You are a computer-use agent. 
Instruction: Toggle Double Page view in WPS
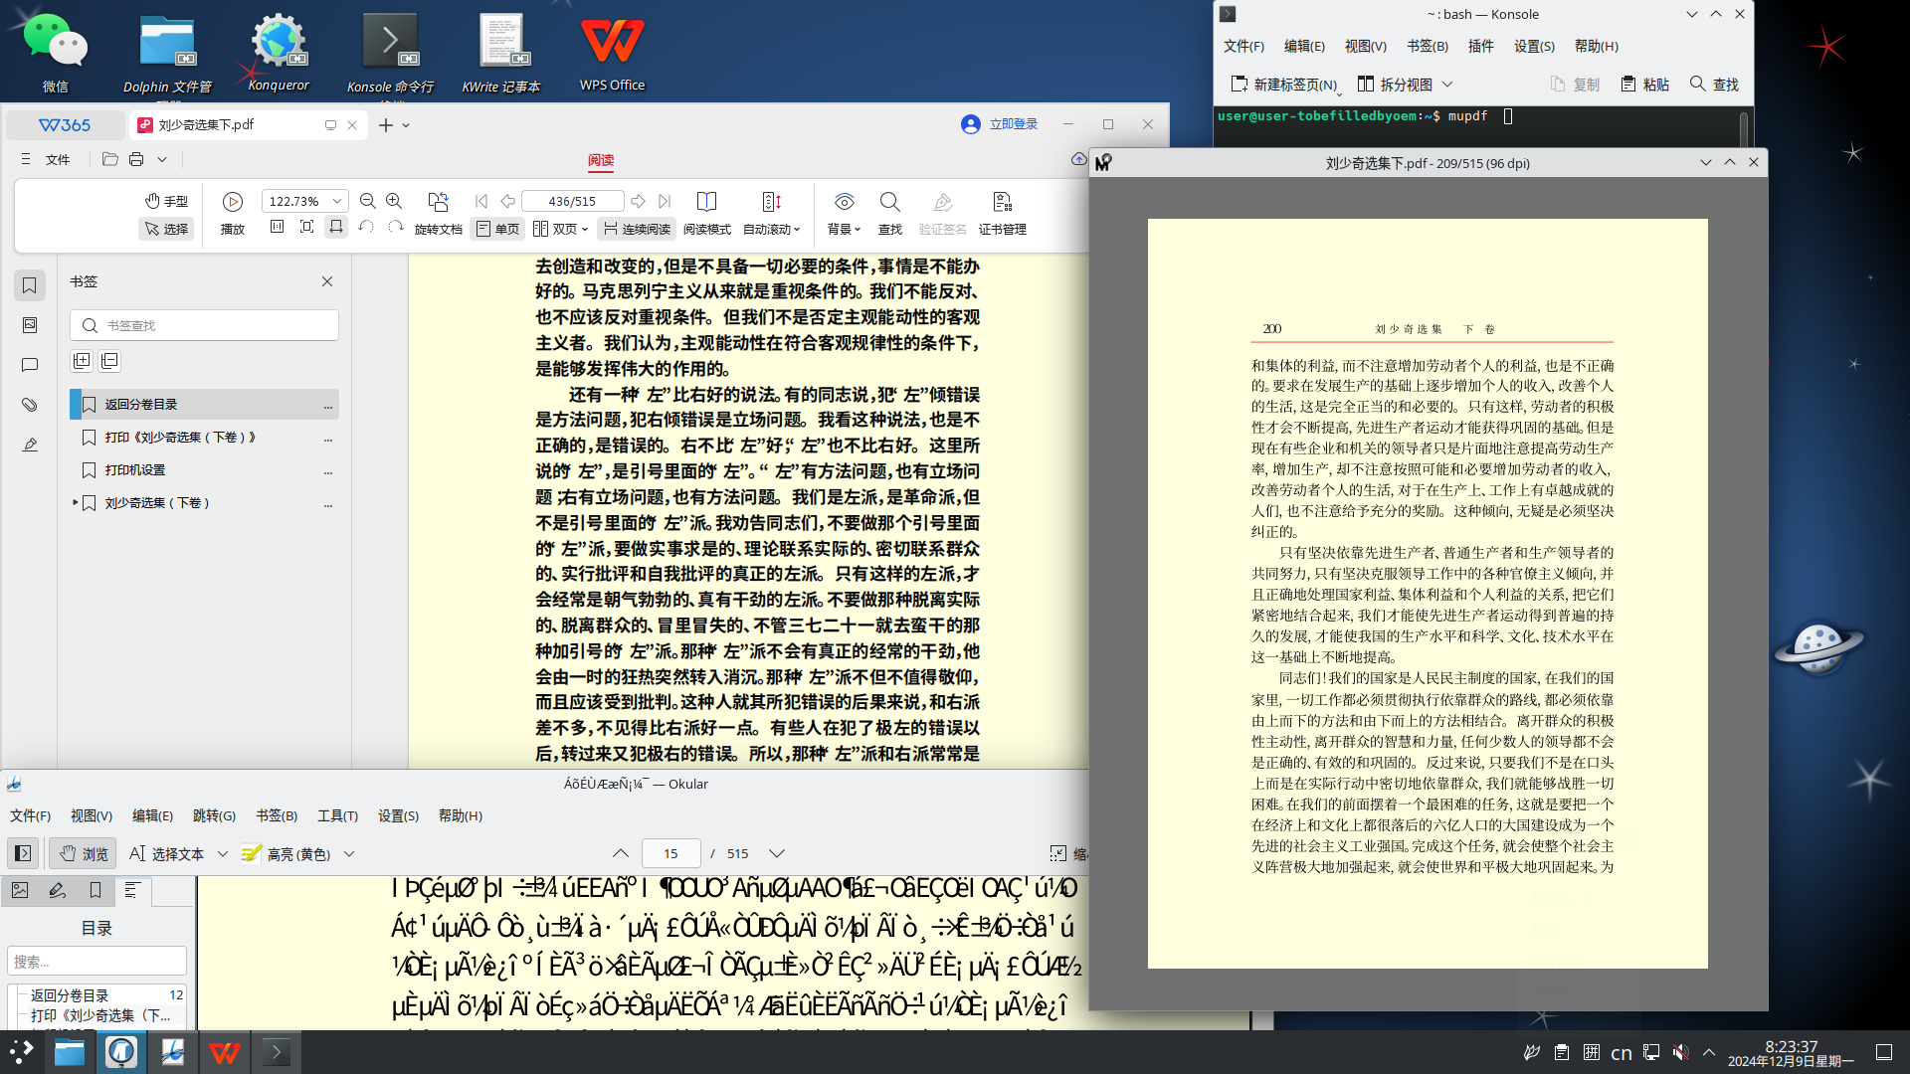click(560, 229)
